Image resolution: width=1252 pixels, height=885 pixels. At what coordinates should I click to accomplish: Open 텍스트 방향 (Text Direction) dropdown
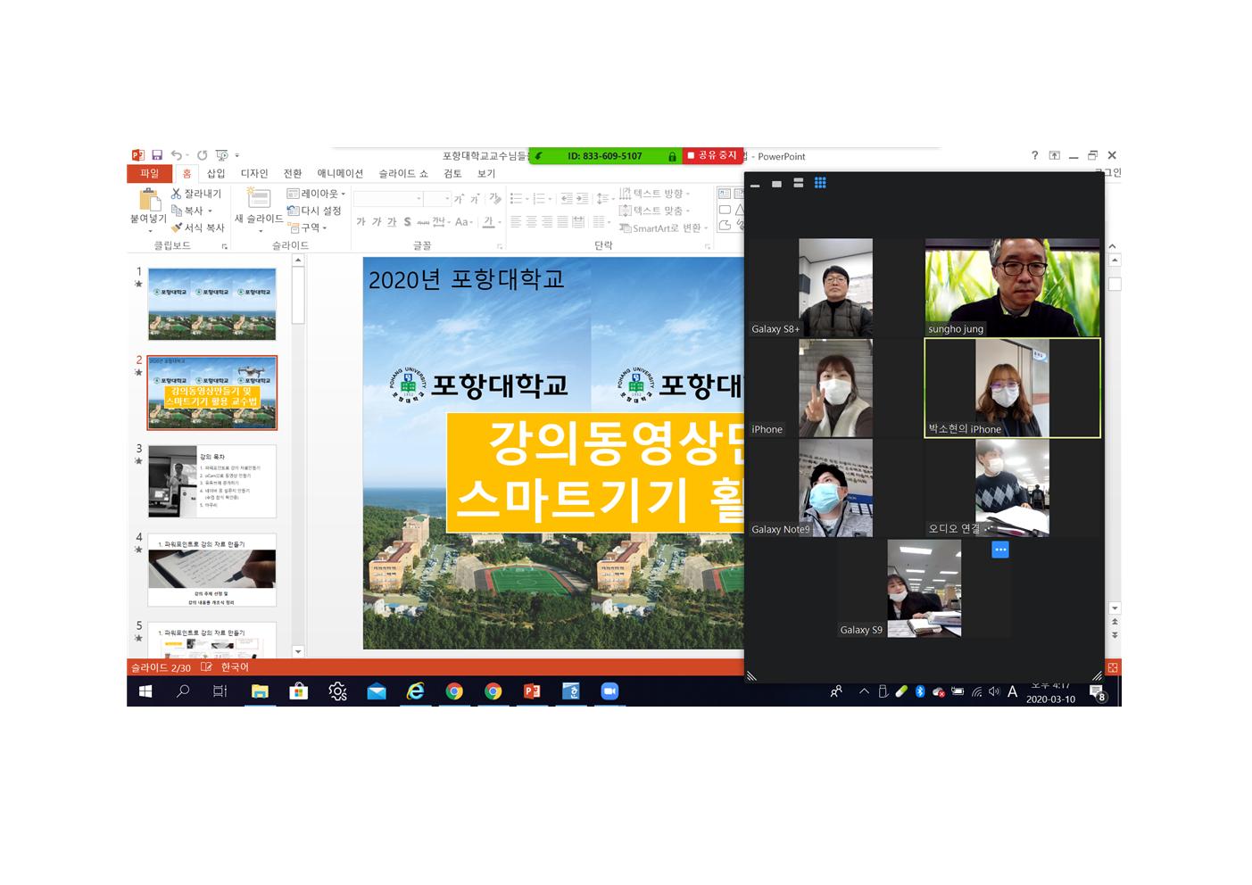pos(655,194)
